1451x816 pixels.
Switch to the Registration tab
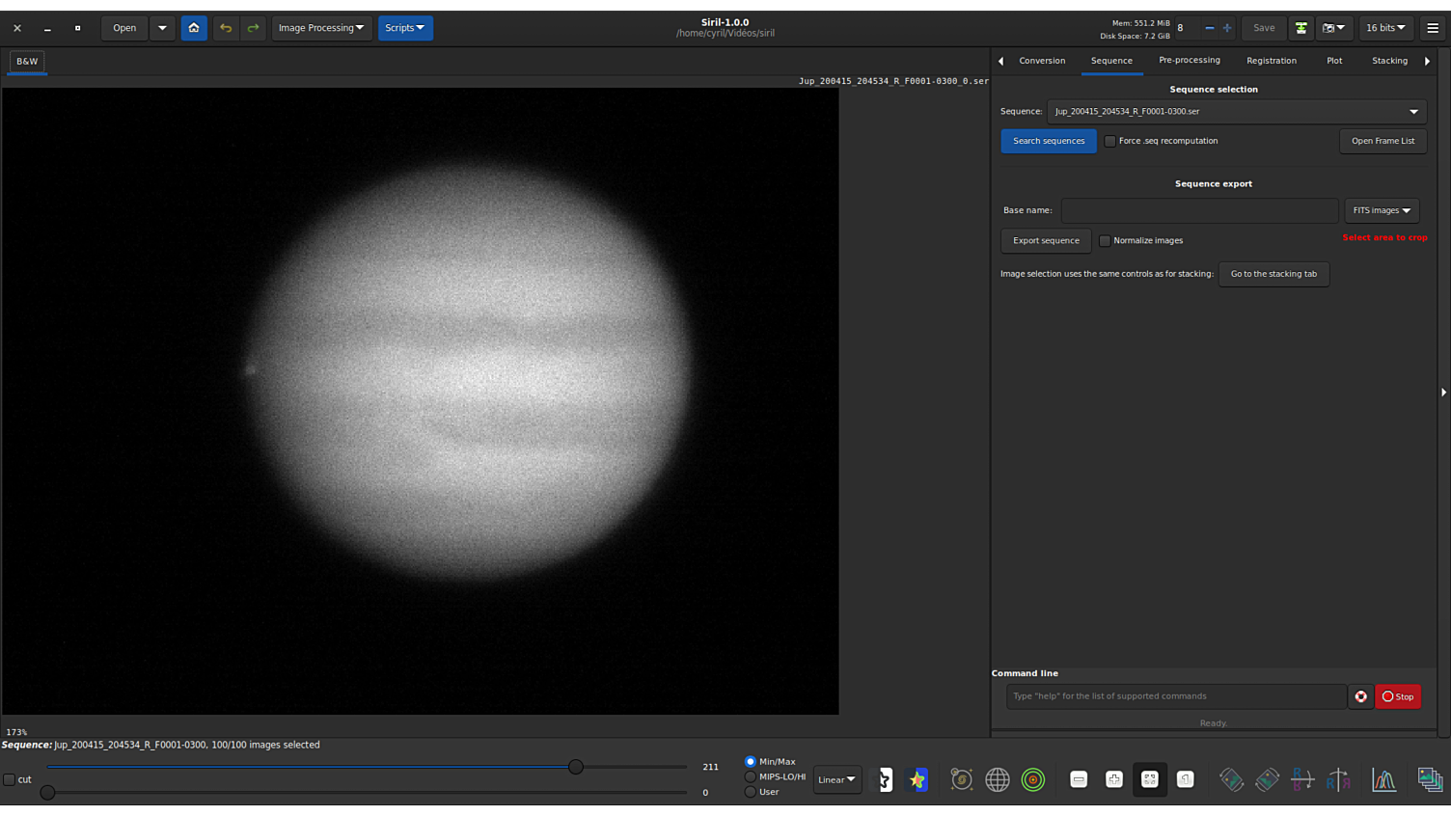pyautogui.click(x=1271, y=61)
